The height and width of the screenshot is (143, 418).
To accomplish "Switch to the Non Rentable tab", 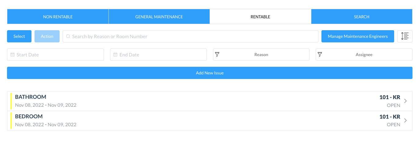I will point(58,17).
